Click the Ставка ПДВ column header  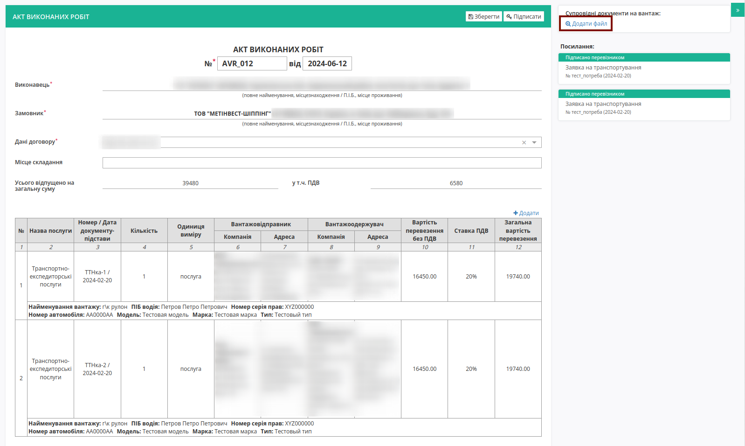(471, 231)
